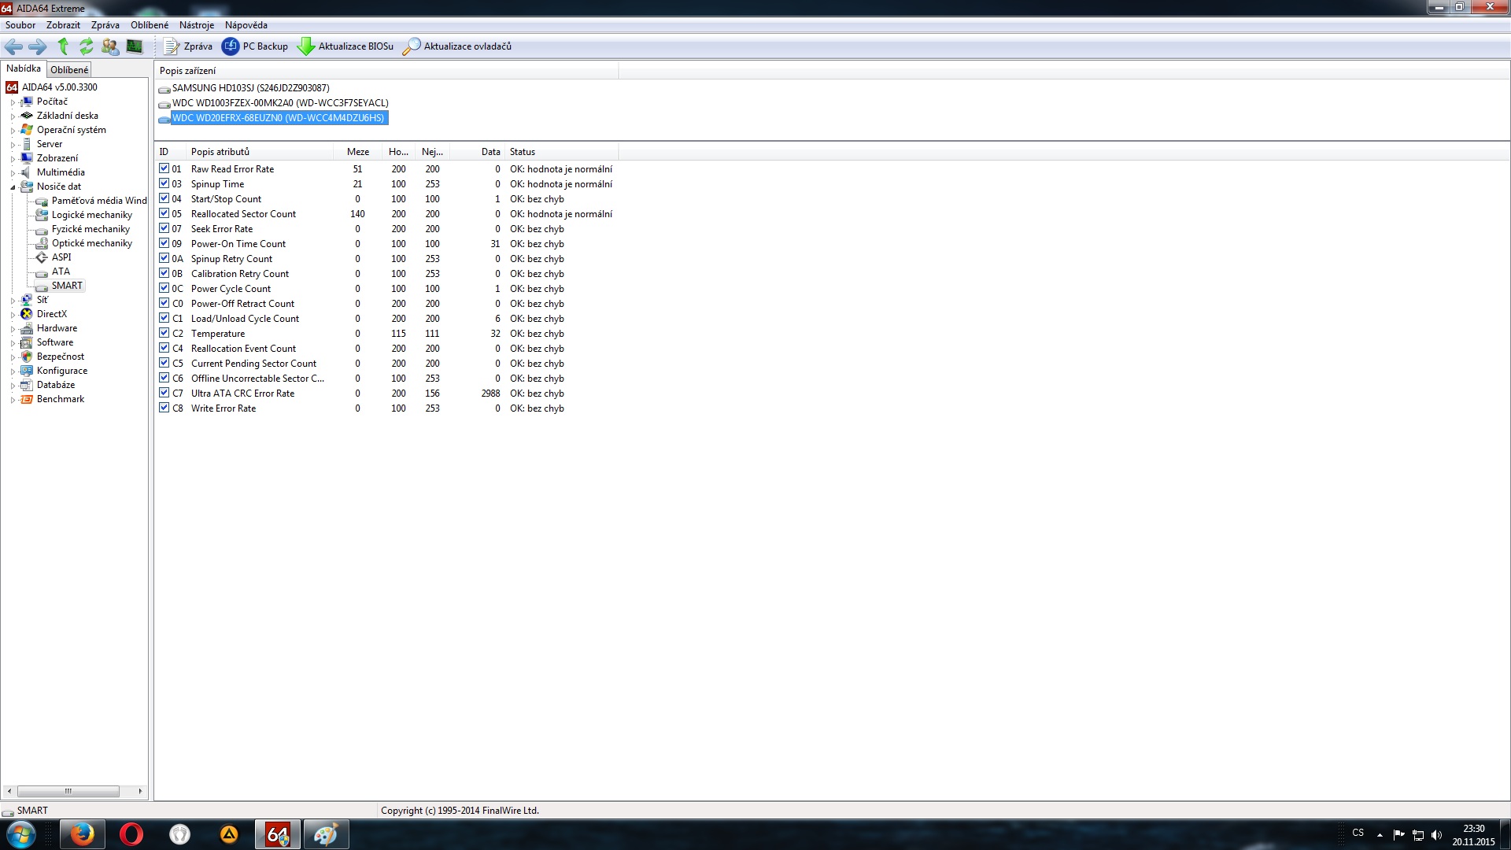The height and width of the screenshot is (850, 1511).
Task: Expand the Počítač tree node
Action: [x=13, y=102]
